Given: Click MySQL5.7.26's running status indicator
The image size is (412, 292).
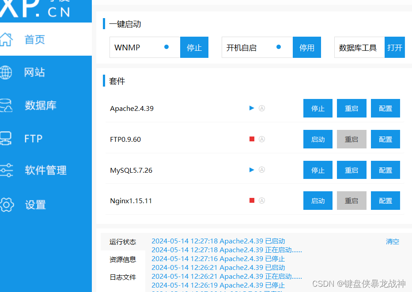Looking at the screenshot, I should (x=251, y=170).
